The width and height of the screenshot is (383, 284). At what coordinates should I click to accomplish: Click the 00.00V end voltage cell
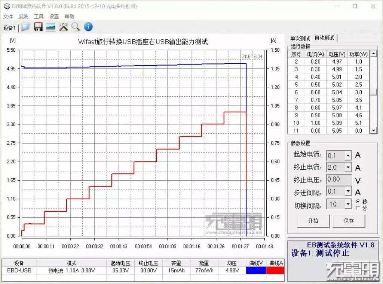click(x=148, y=270)
